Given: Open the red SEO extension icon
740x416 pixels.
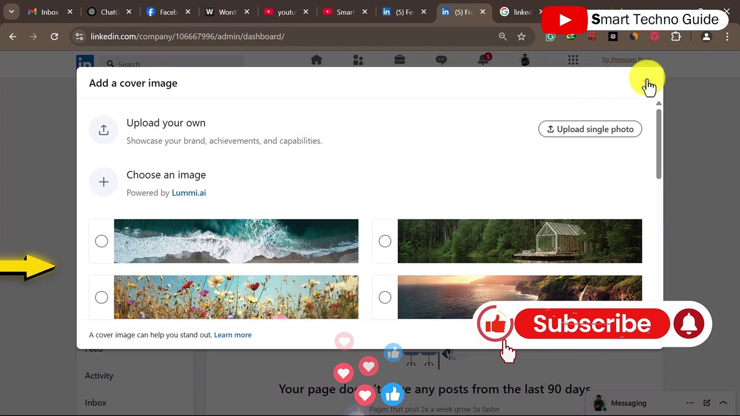Looking at the screenshot, I should point(592,36).
